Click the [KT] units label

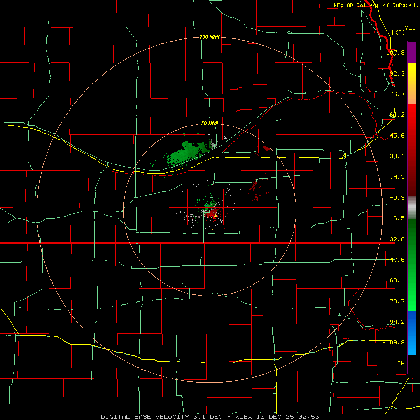(398, 32)
